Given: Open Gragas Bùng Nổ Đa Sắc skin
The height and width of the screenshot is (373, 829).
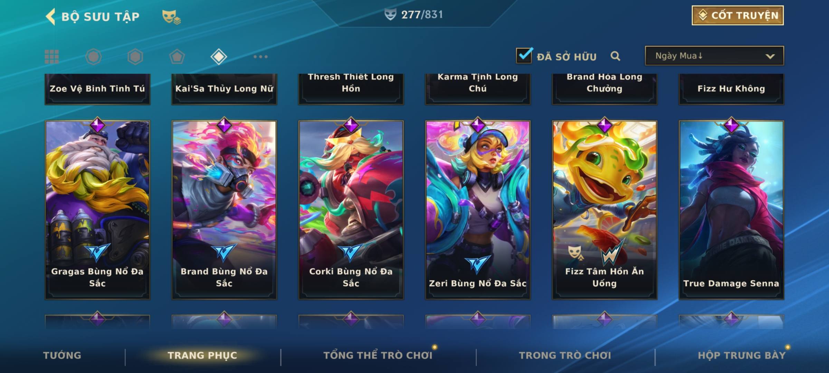Looking at the screenshot, I should [97, 210].
